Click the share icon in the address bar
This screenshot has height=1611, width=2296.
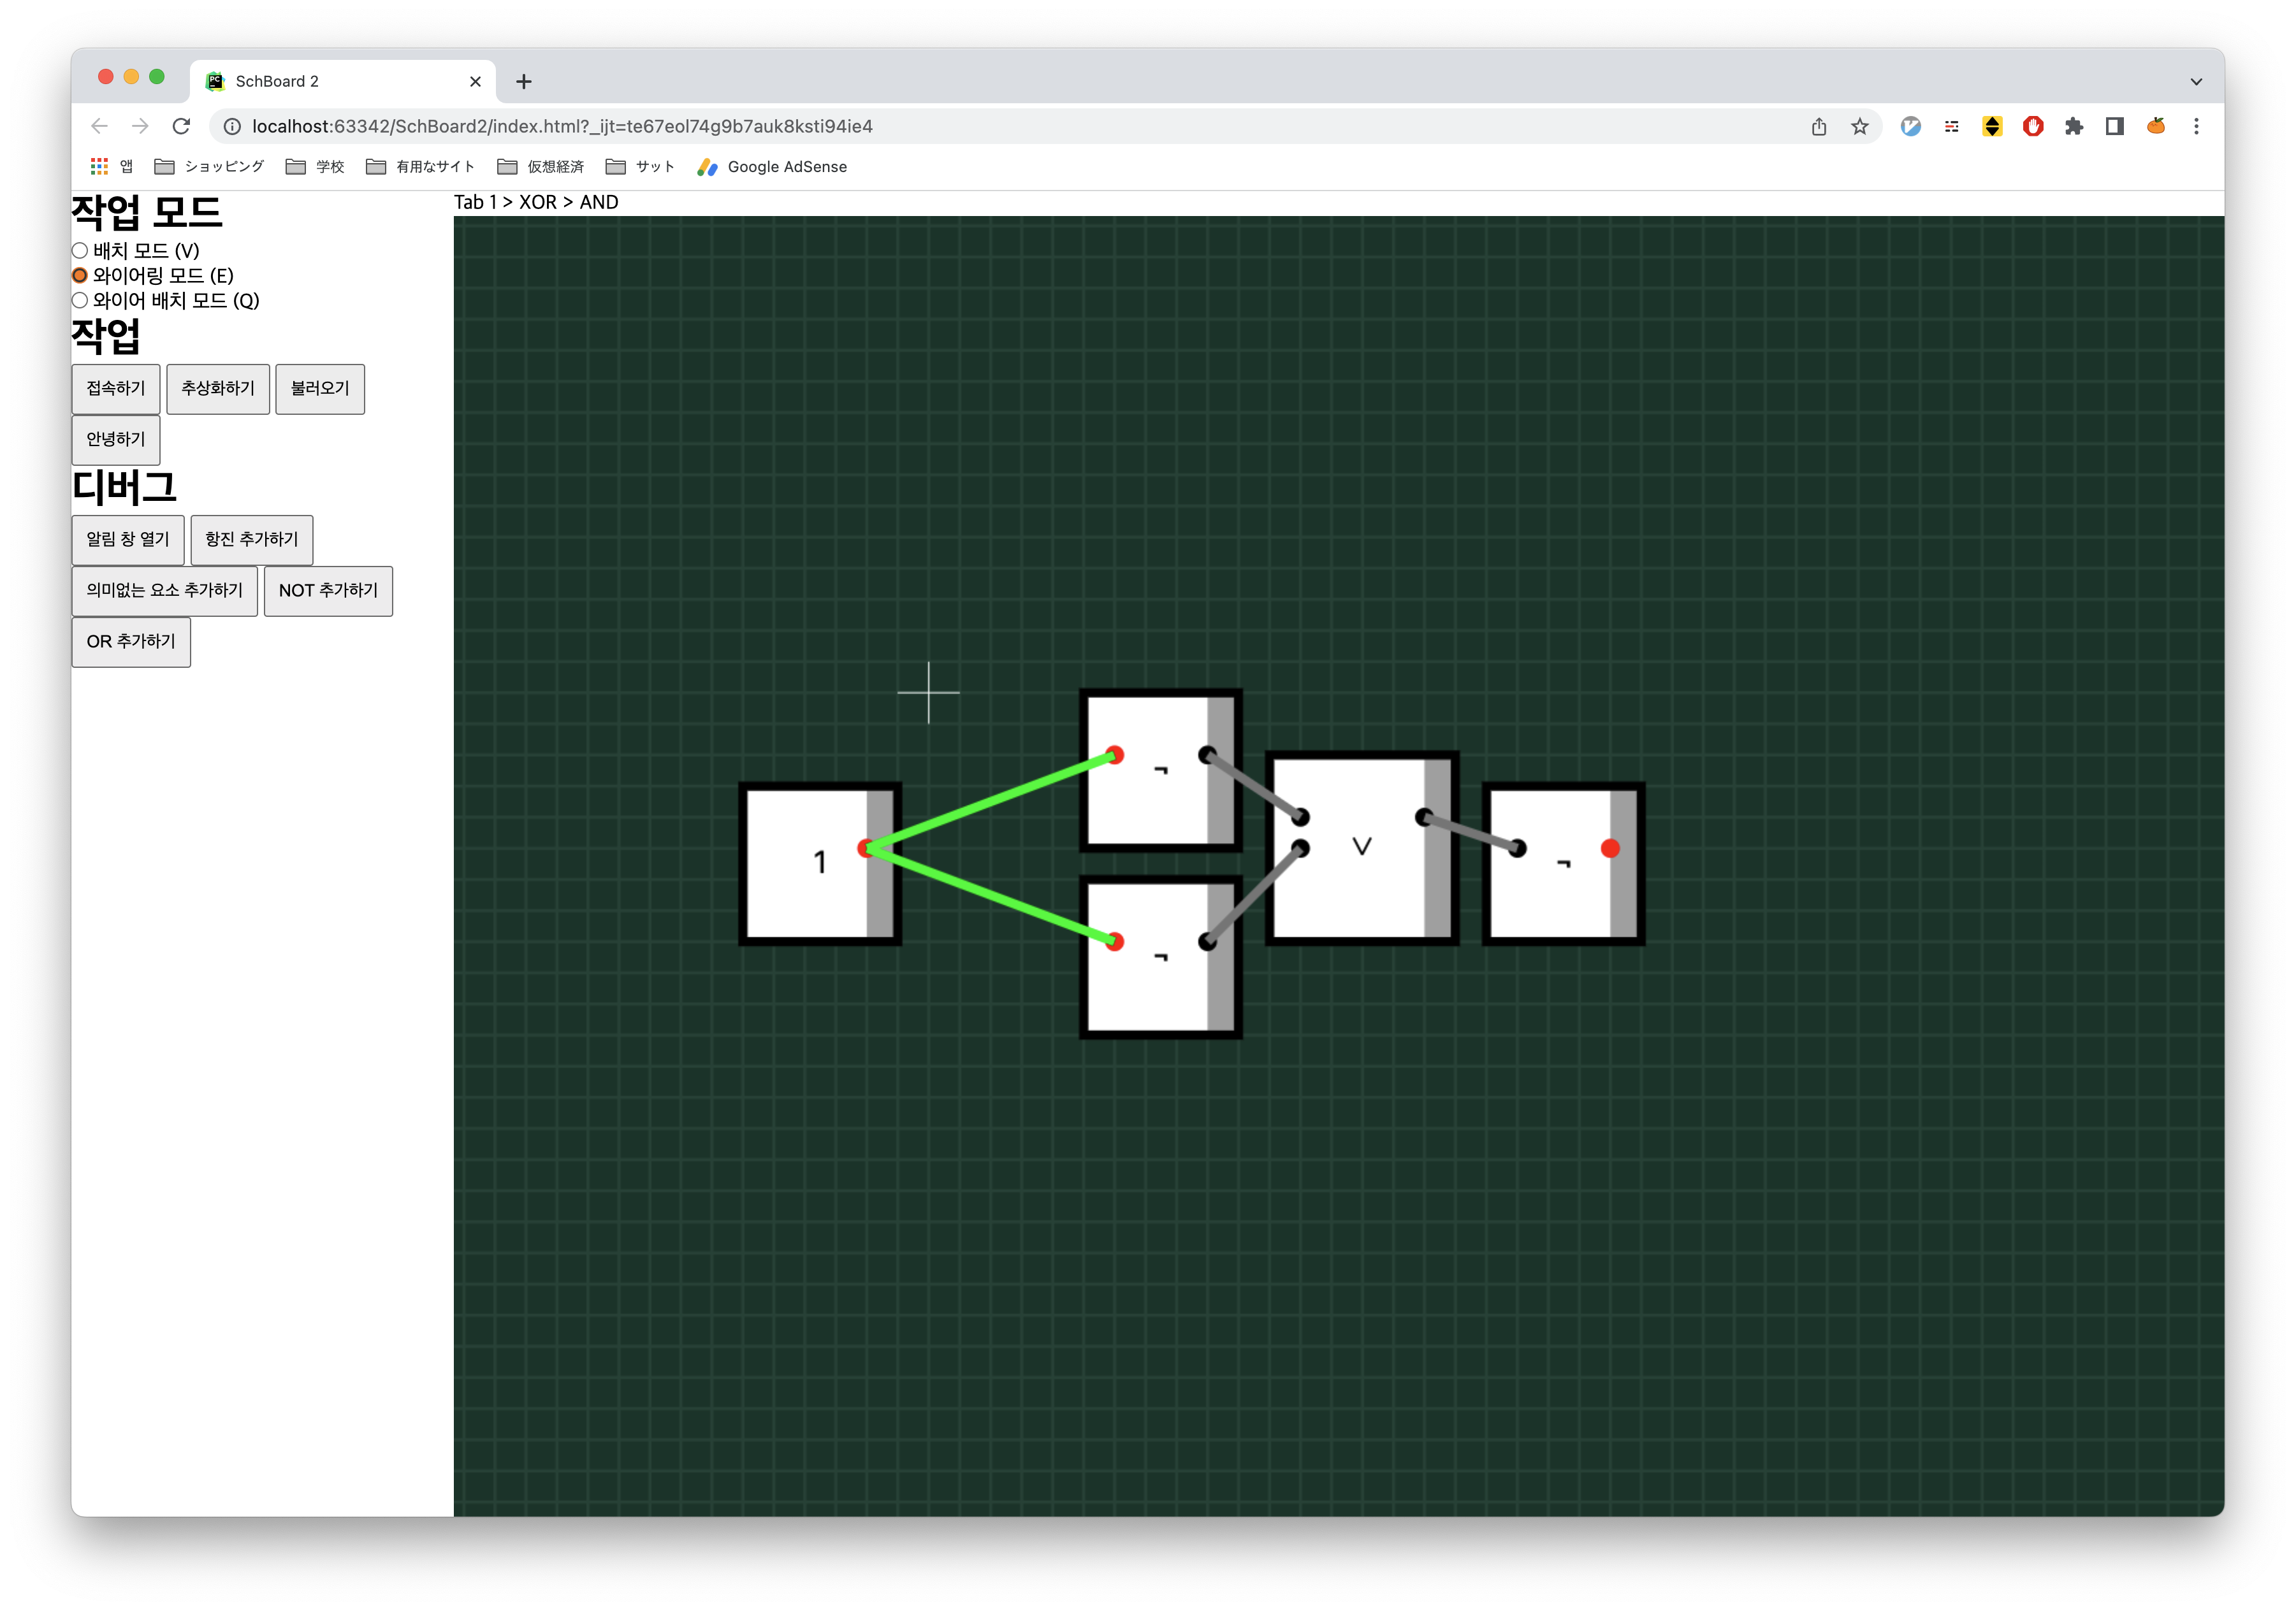click(x=1819, y=126)
